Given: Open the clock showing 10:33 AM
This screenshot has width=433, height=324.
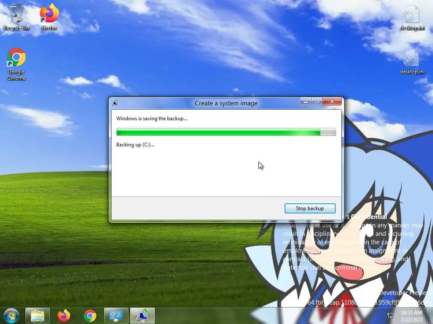Looking at the screenshot, I should [x=411, y=316].
